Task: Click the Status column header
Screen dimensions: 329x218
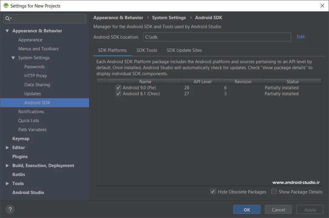Action: (292, 81)
